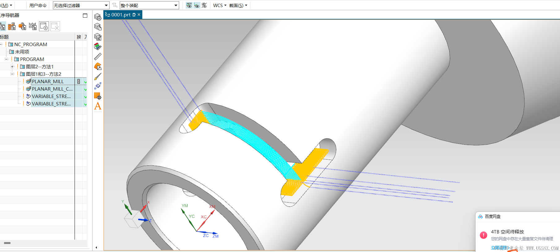
Task: Maximize the operation navigator panel
Action: point(85,15)
